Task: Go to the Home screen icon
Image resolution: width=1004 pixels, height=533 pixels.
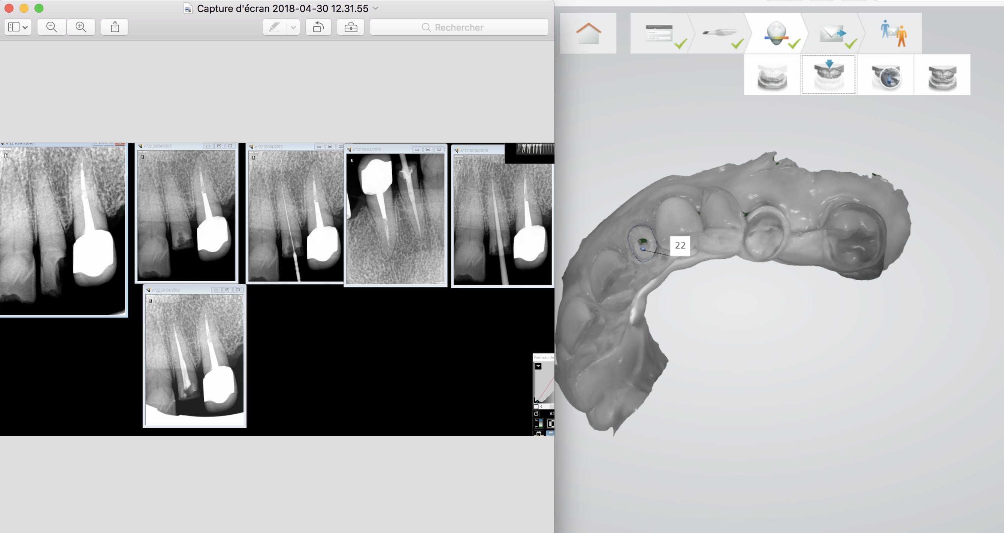Action: [588, 33]
